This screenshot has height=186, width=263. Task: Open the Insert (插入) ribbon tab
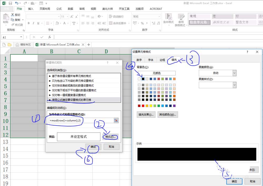(31, 9)
